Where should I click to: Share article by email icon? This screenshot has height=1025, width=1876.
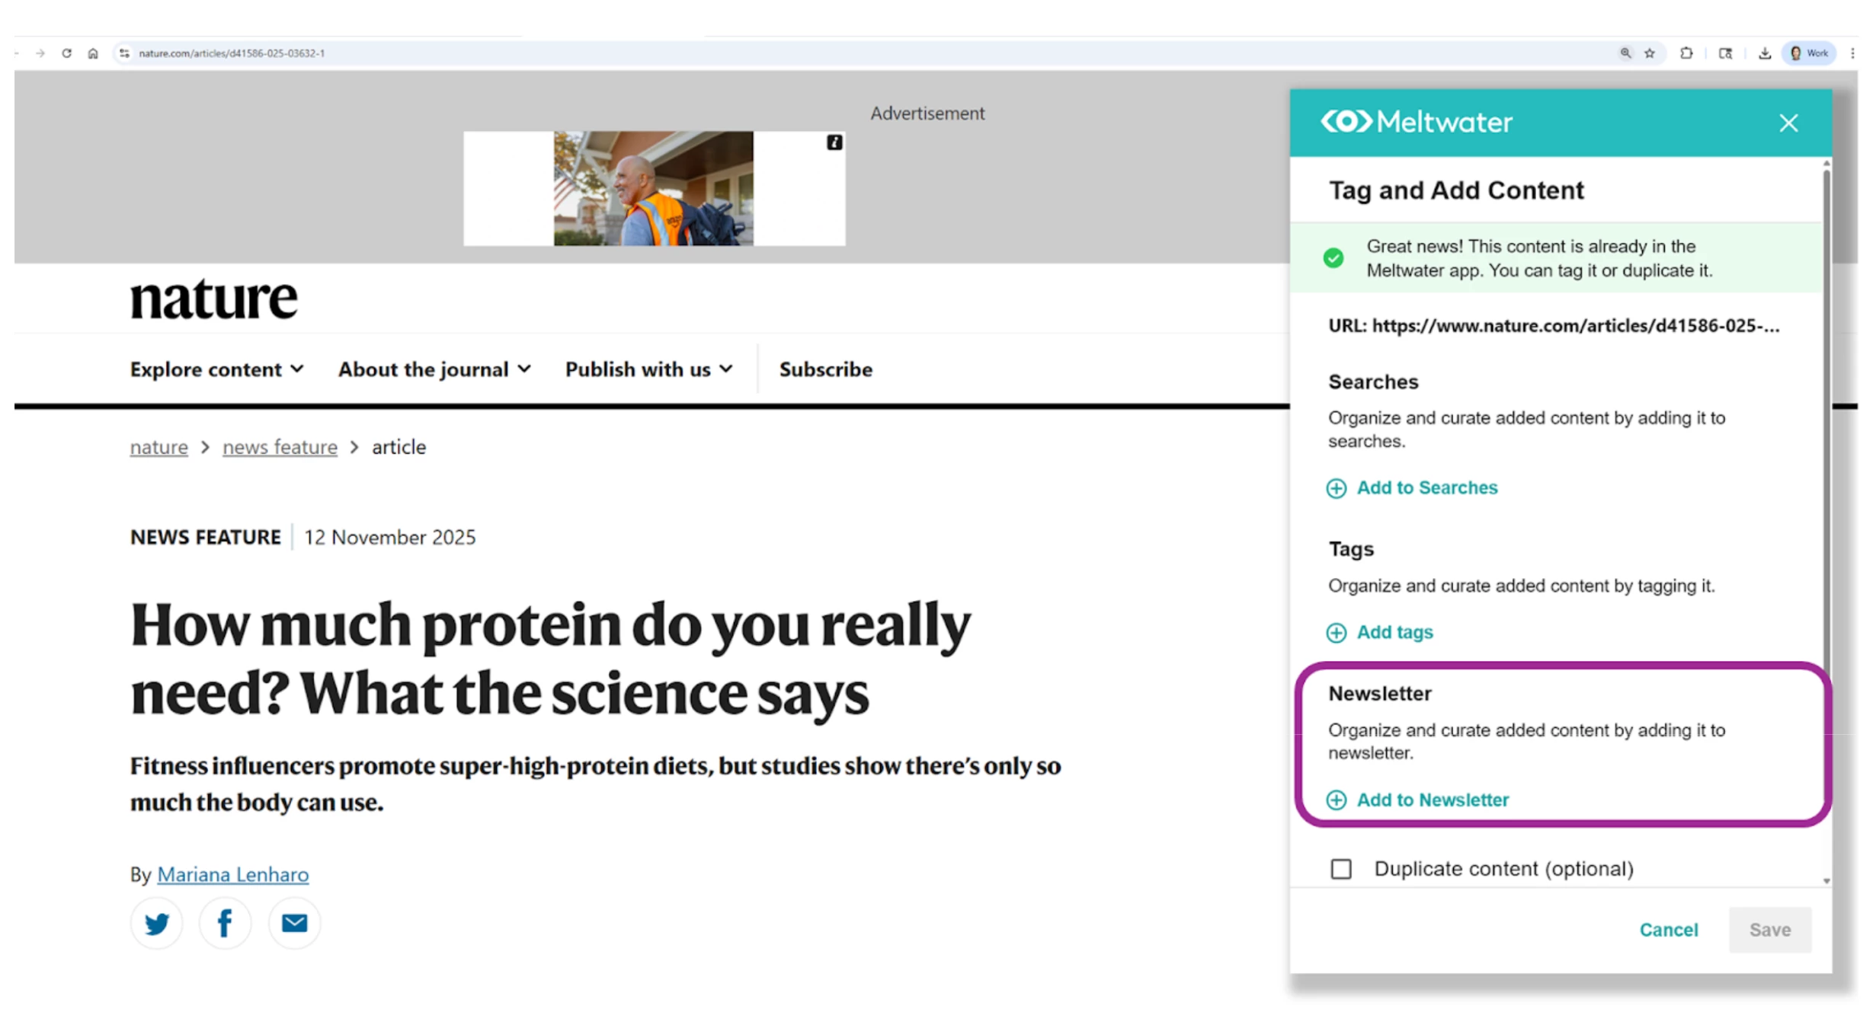[294, 924]
